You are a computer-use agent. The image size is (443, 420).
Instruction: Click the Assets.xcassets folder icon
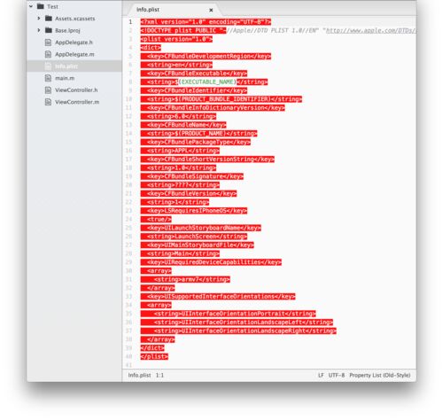[49, 19]
